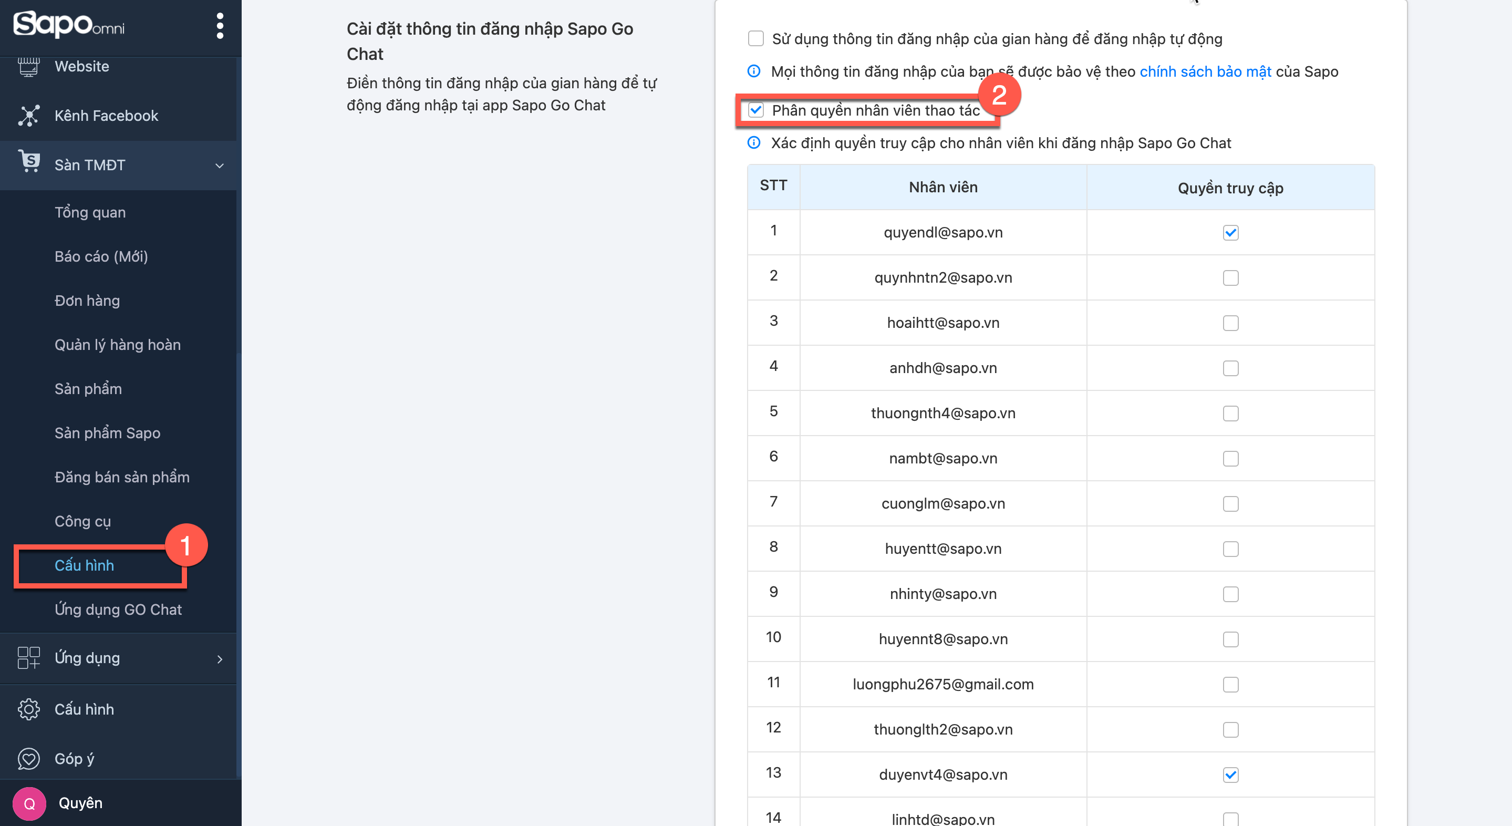Grant access to quynhntn2@sapo.vn

tap(1230, 277)
